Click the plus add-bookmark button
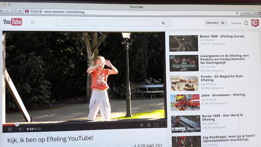This screenshot has width=261, height=147. (20, 11)
